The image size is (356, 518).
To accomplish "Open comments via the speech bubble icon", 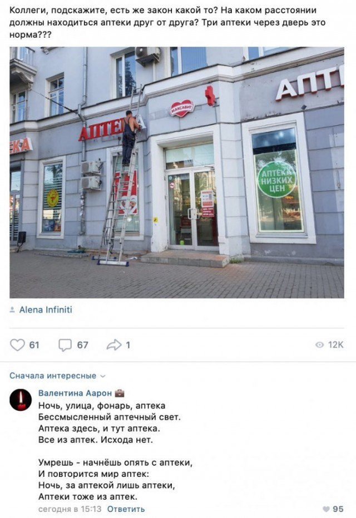I will click(x=65, y=345).
